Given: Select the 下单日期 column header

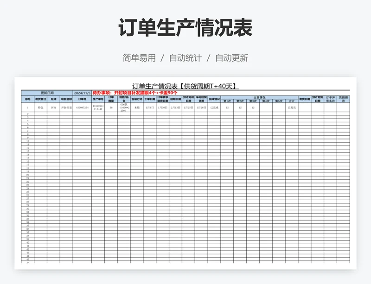Looking at the screenshot, I should click(150, 99).
